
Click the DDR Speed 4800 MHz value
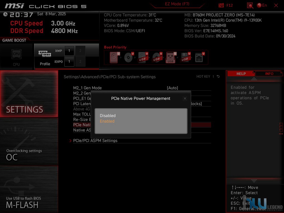64,31
